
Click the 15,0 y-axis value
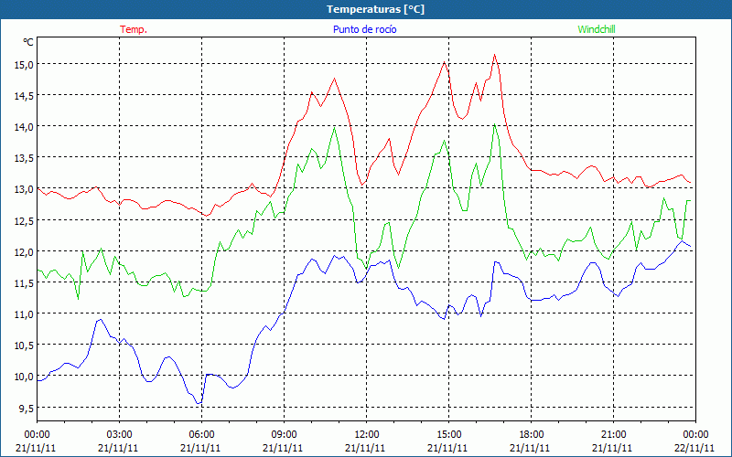tap(24, 64)
